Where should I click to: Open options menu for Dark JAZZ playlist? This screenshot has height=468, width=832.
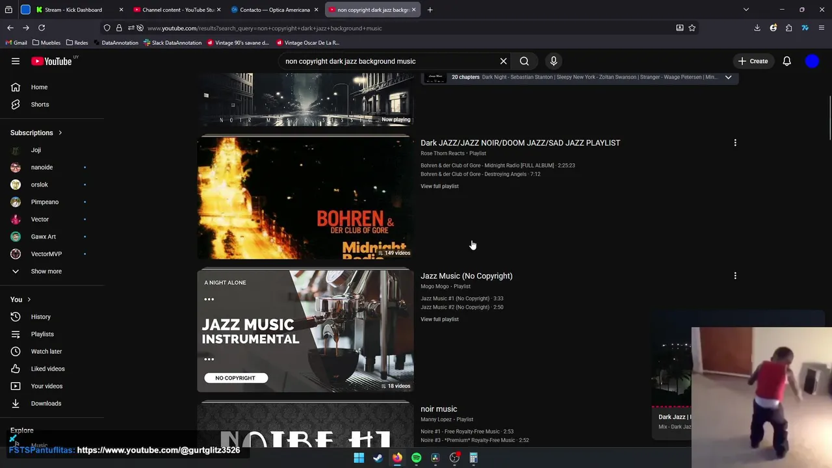coord(735,143)
